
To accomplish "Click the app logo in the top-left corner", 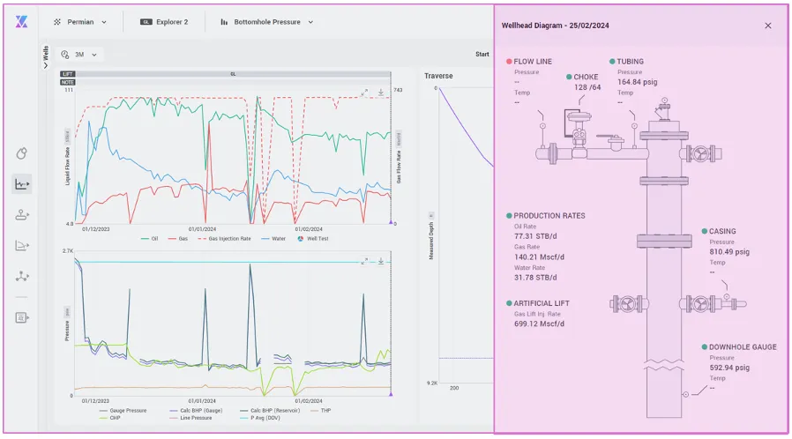I will coord(21,22).
